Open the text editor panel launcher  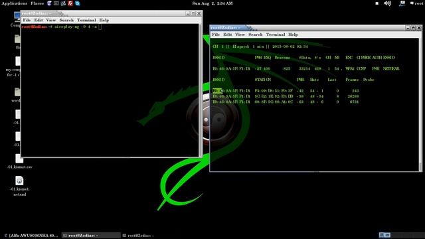[x=63, y=3]
